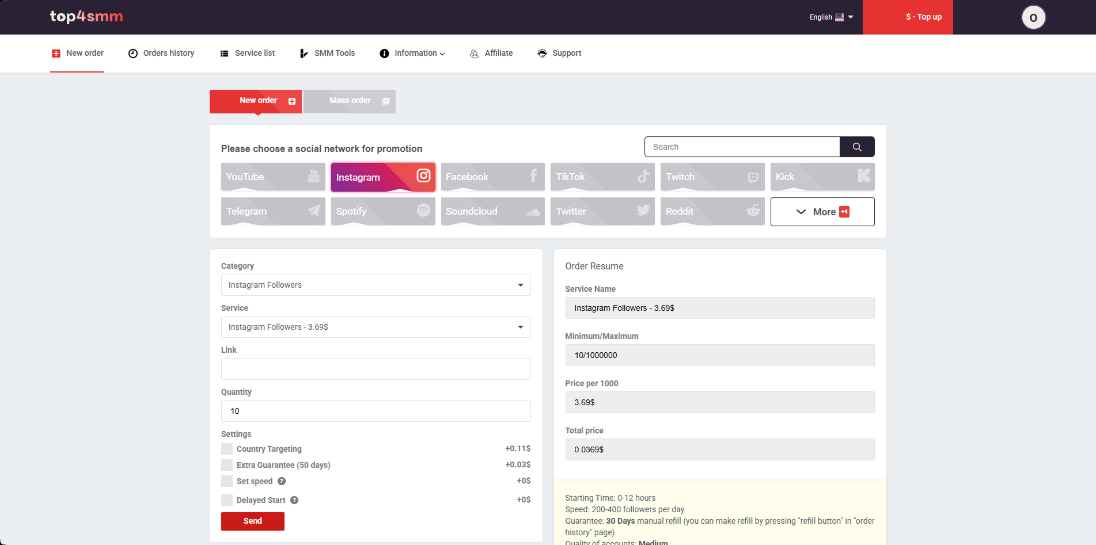The height and width of the screenshot is (545, 1096).
Task: Select the Soundcloud network tile
Action: pyautogui.click(x=493, y=211)
